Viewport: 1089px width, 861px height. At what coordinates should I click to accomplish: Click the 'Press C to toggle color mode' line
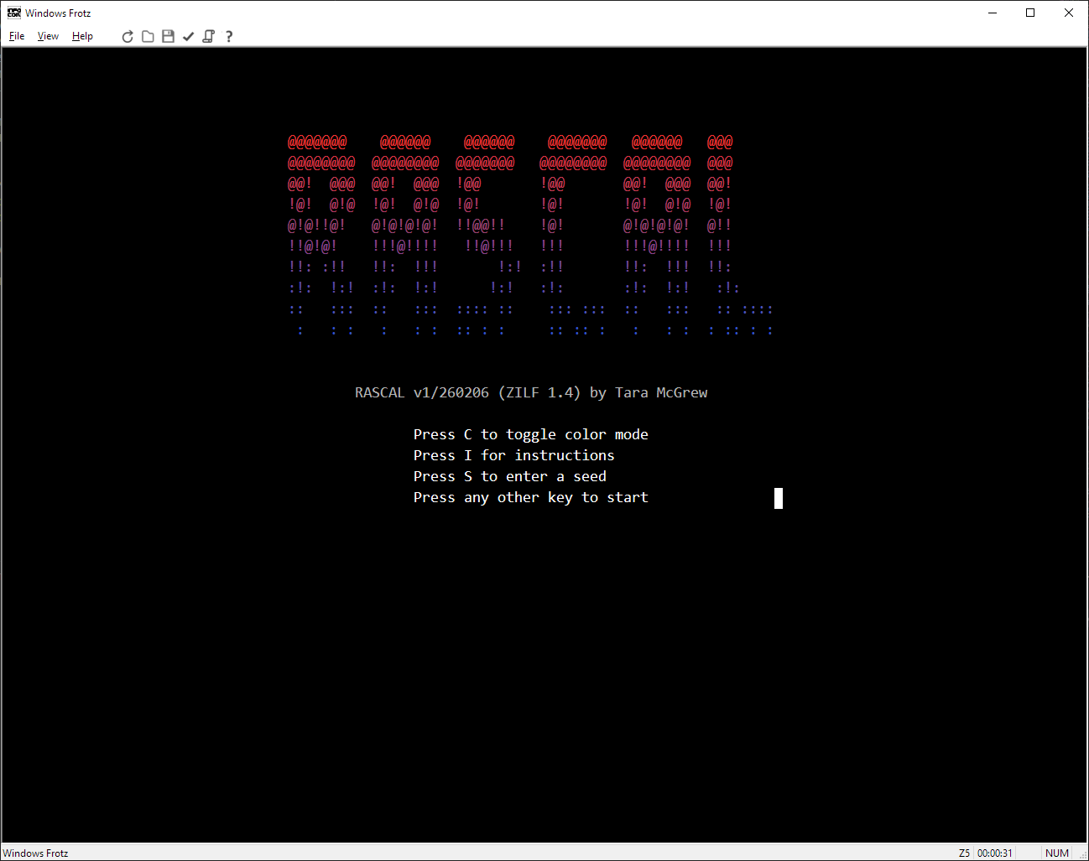pos(530,434)
